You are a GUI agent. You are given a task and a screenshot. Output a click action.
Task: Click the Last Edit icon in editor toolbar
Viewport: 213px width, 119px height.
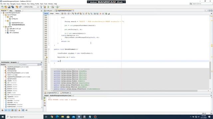coord(62,14)
